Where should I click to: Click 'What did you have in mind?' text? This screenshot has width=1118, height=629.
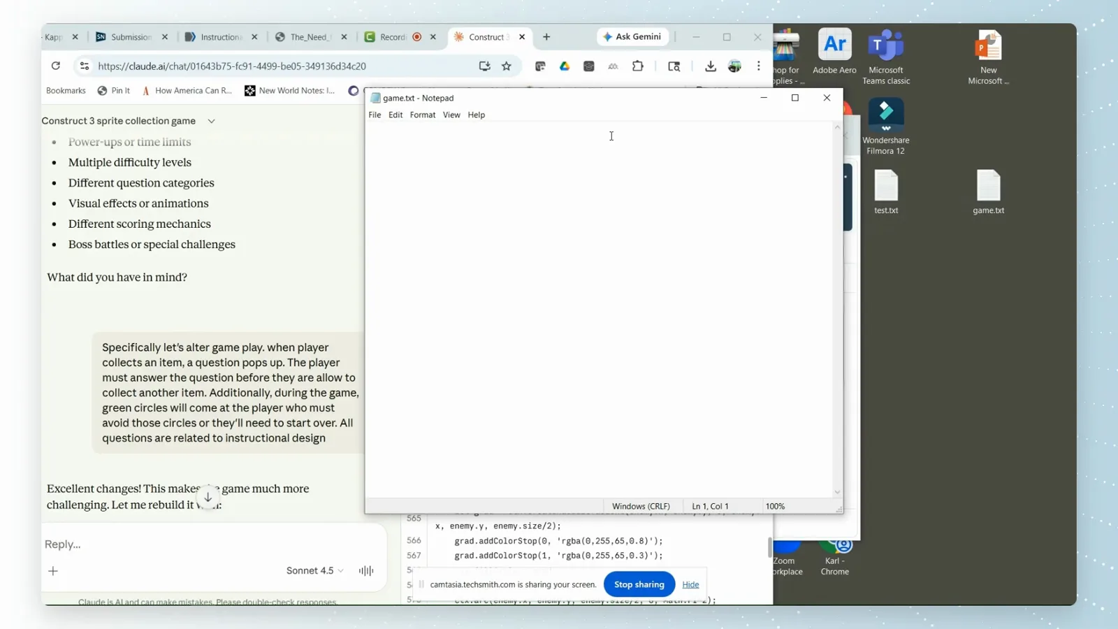(x=117, y=277)
